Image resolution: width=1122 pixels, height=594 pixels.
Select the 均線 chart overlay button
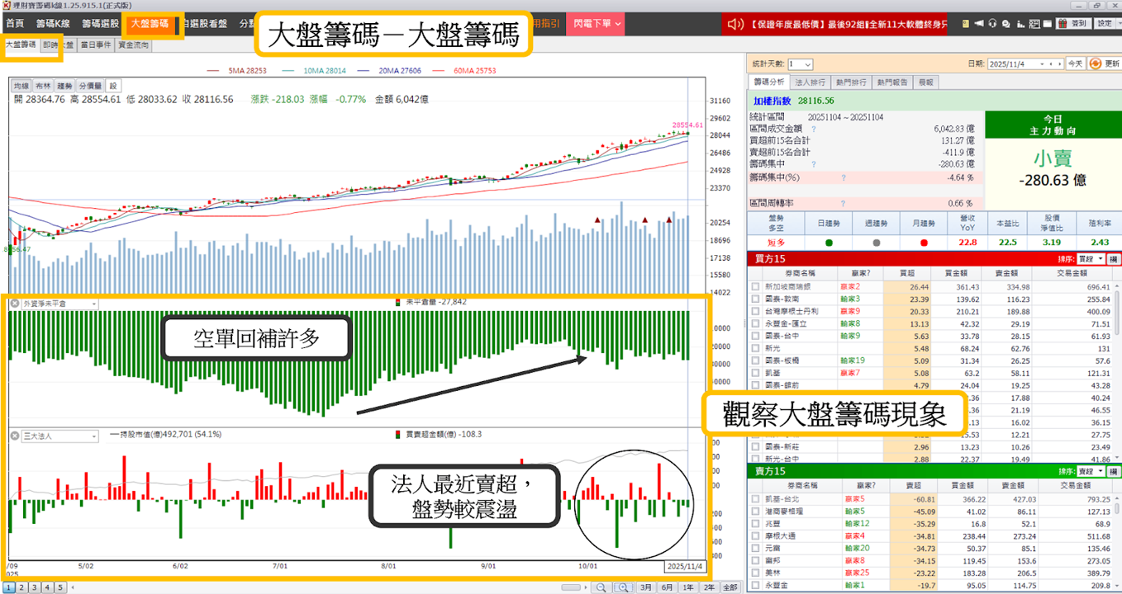21,86
